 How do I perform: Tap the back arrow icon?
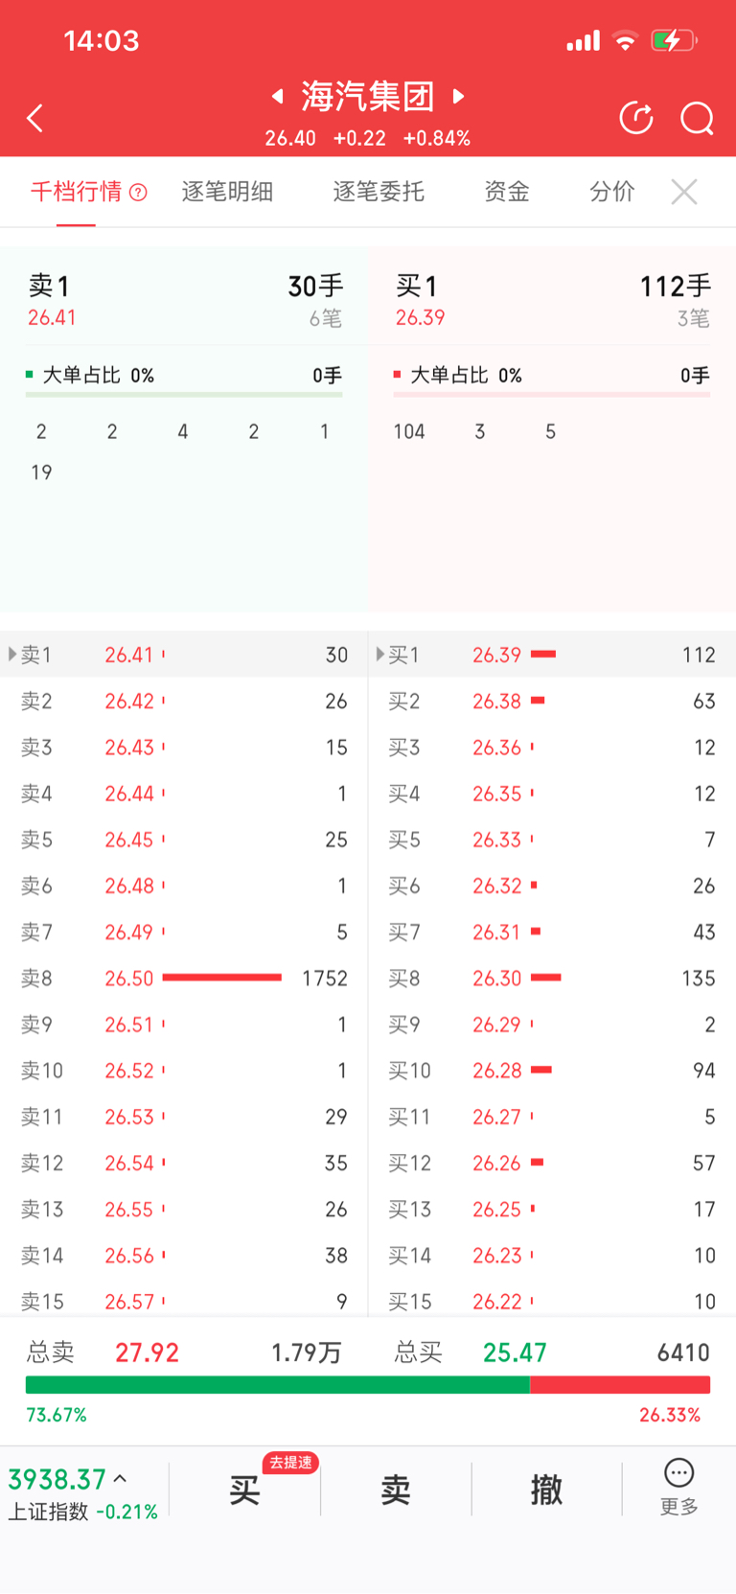[35, 118]
